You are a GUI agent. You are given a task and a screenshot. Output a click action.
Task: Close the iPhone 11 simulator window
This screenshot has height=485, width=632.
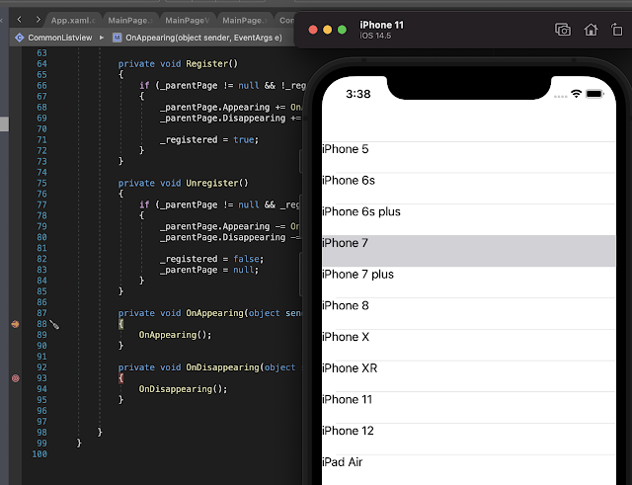313,30
